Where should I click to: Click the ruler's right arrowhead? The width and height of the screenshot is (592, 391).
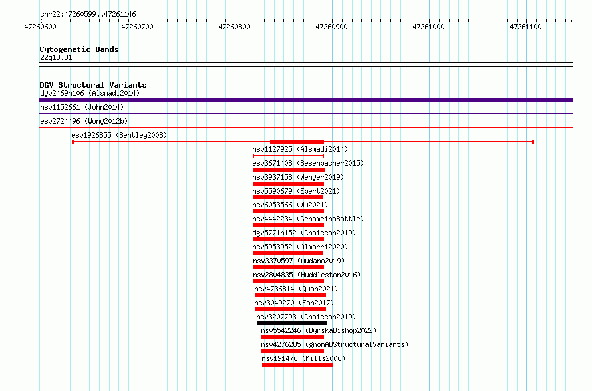571,21
